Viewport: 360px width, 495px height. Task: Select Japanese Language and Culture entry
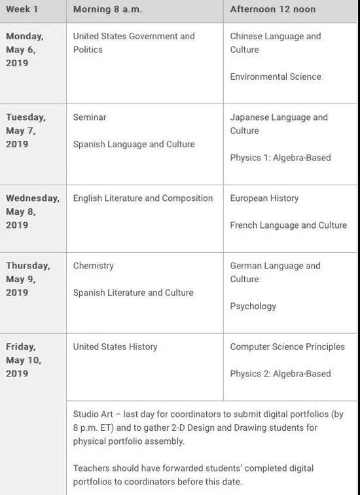(x=279, y=124)
